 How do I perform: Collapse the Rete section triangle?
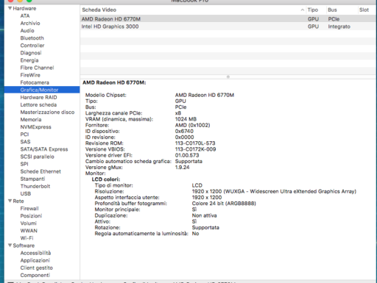(x=10, y=201)
